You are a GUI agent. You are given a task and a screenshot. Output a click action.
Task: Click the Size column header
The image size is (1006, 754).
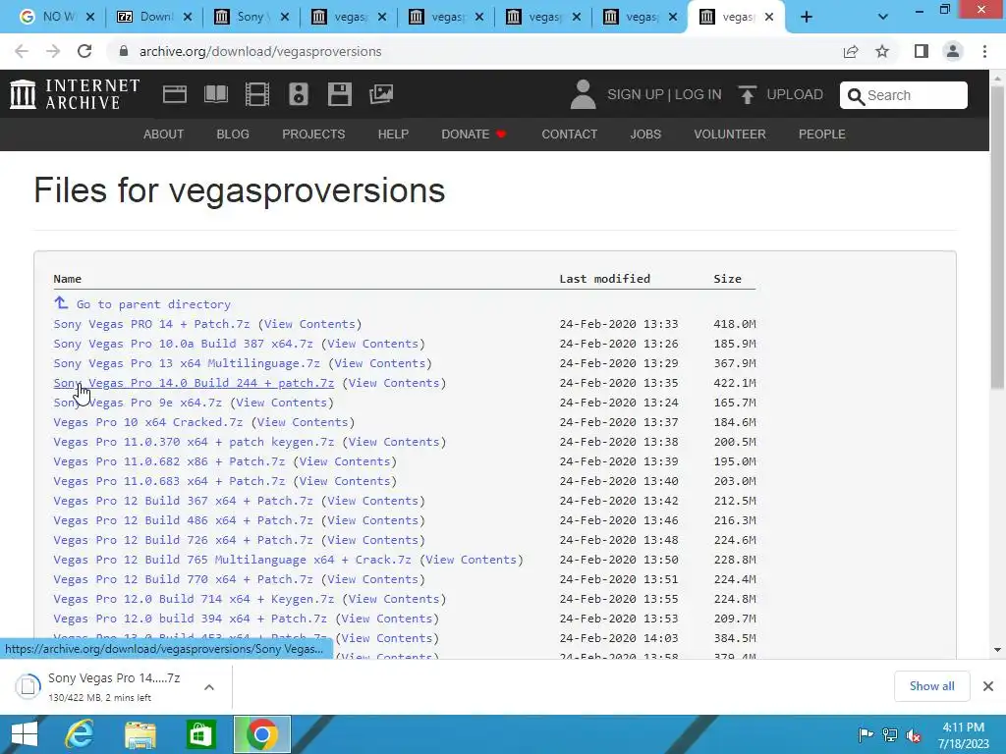point(728,279)
